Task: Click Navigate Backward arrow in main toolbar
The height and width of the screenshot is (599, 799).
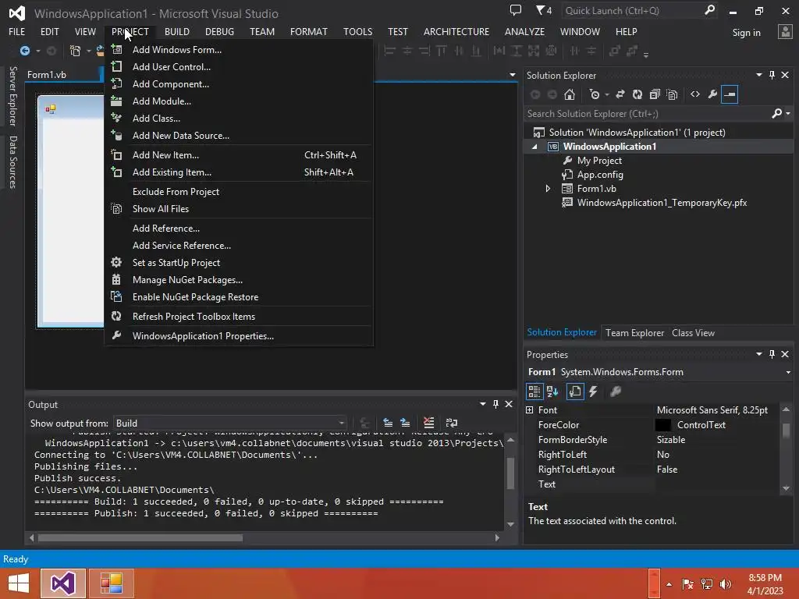Action: (x=24, y=51)
